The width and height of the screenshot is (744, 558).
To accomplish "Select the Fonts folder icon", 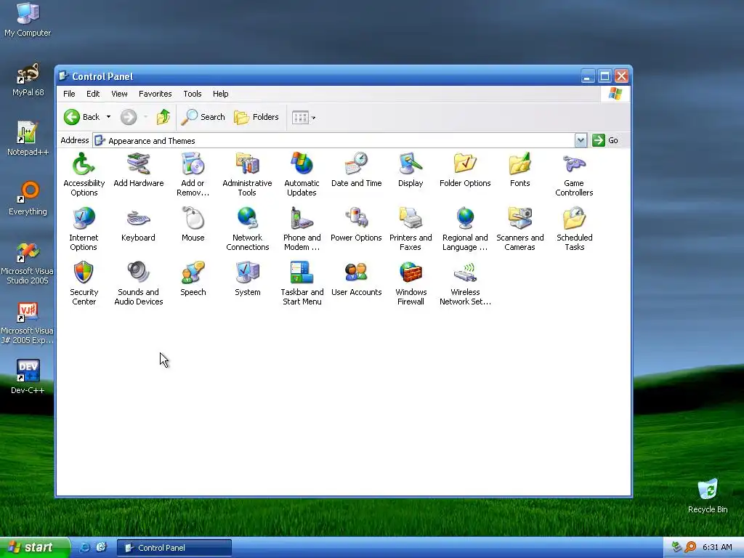I will click(x=519, y=170).
